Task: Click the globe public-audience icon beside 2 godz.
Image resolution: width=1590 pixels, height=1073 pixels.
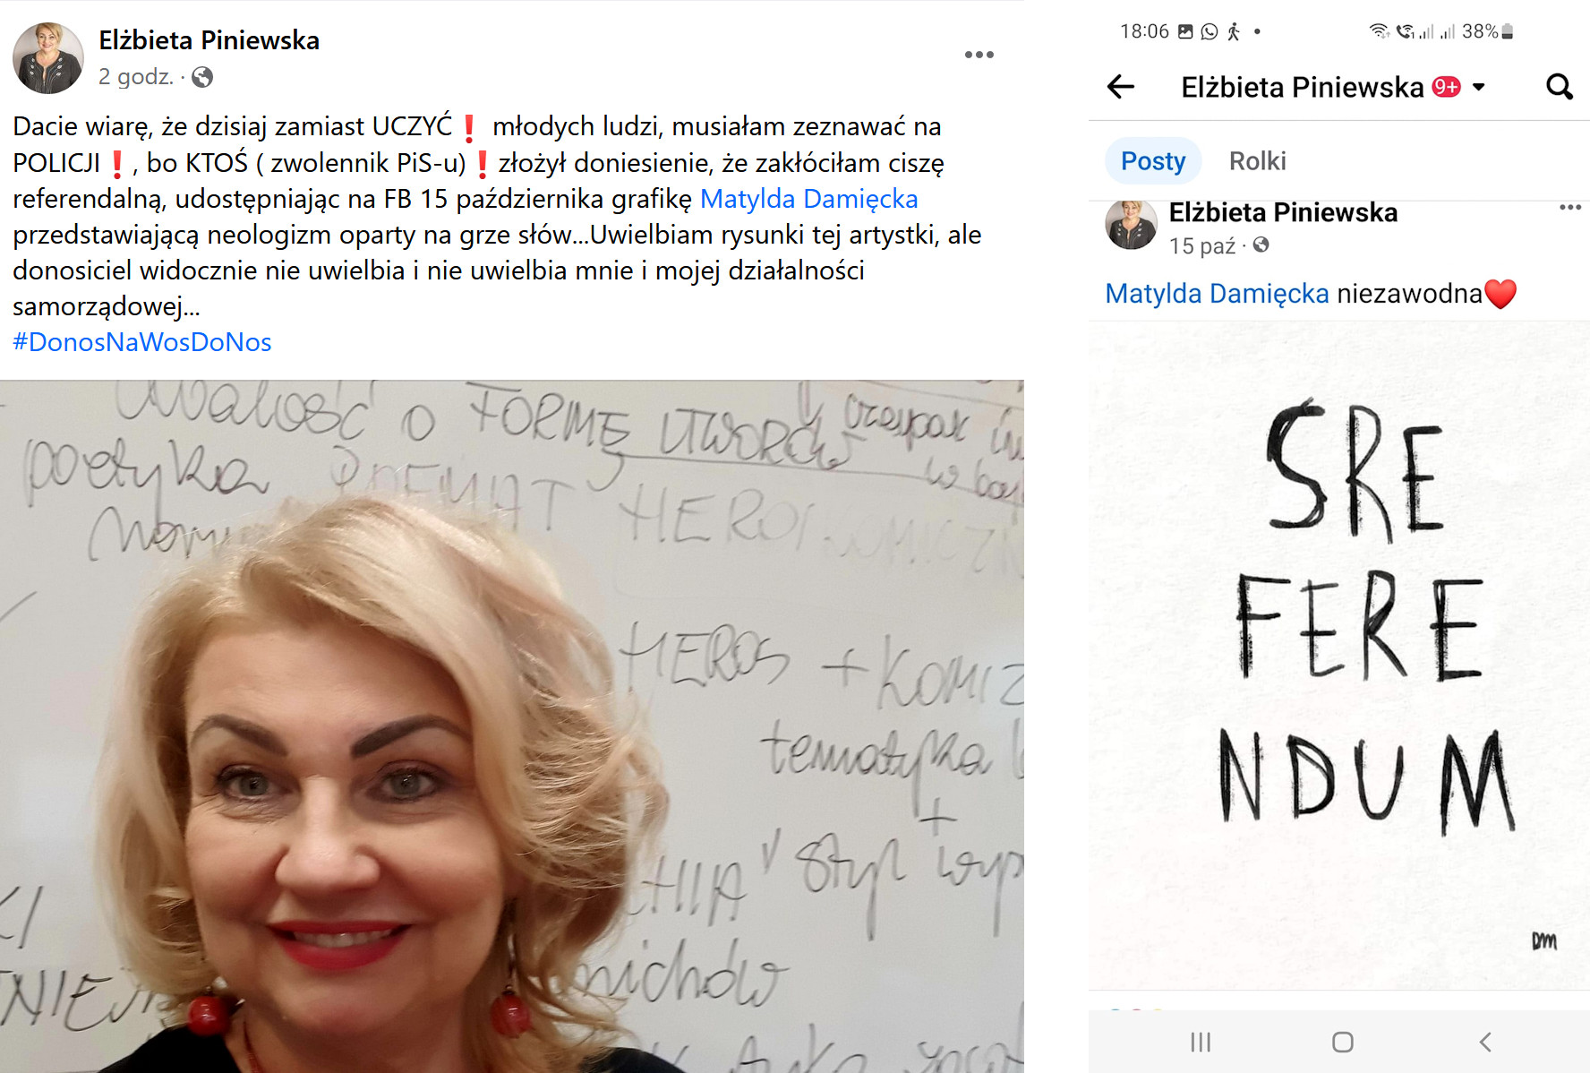Action: [x=202, y=77]
